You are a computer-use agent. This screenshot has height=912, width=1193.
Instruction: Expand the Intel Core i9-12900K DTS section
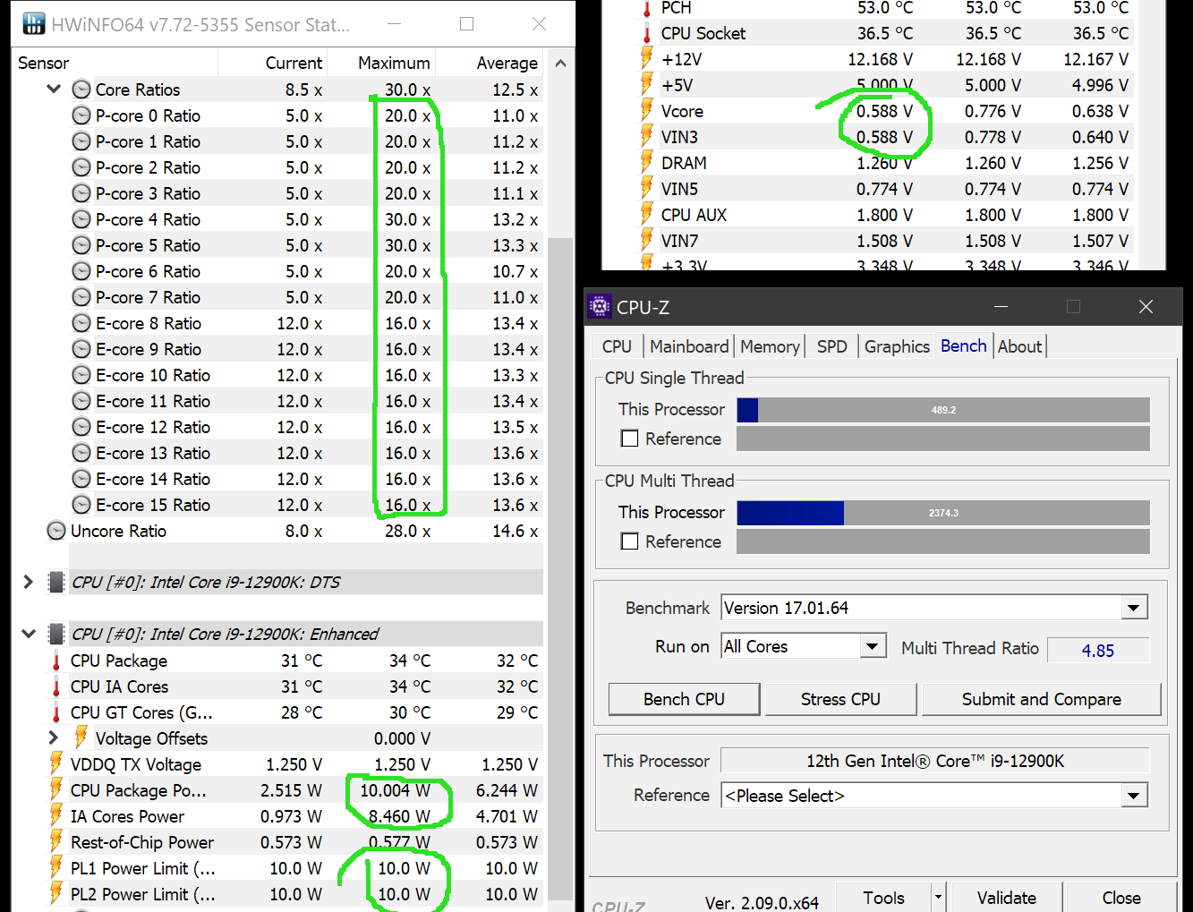tap(28, 582)
